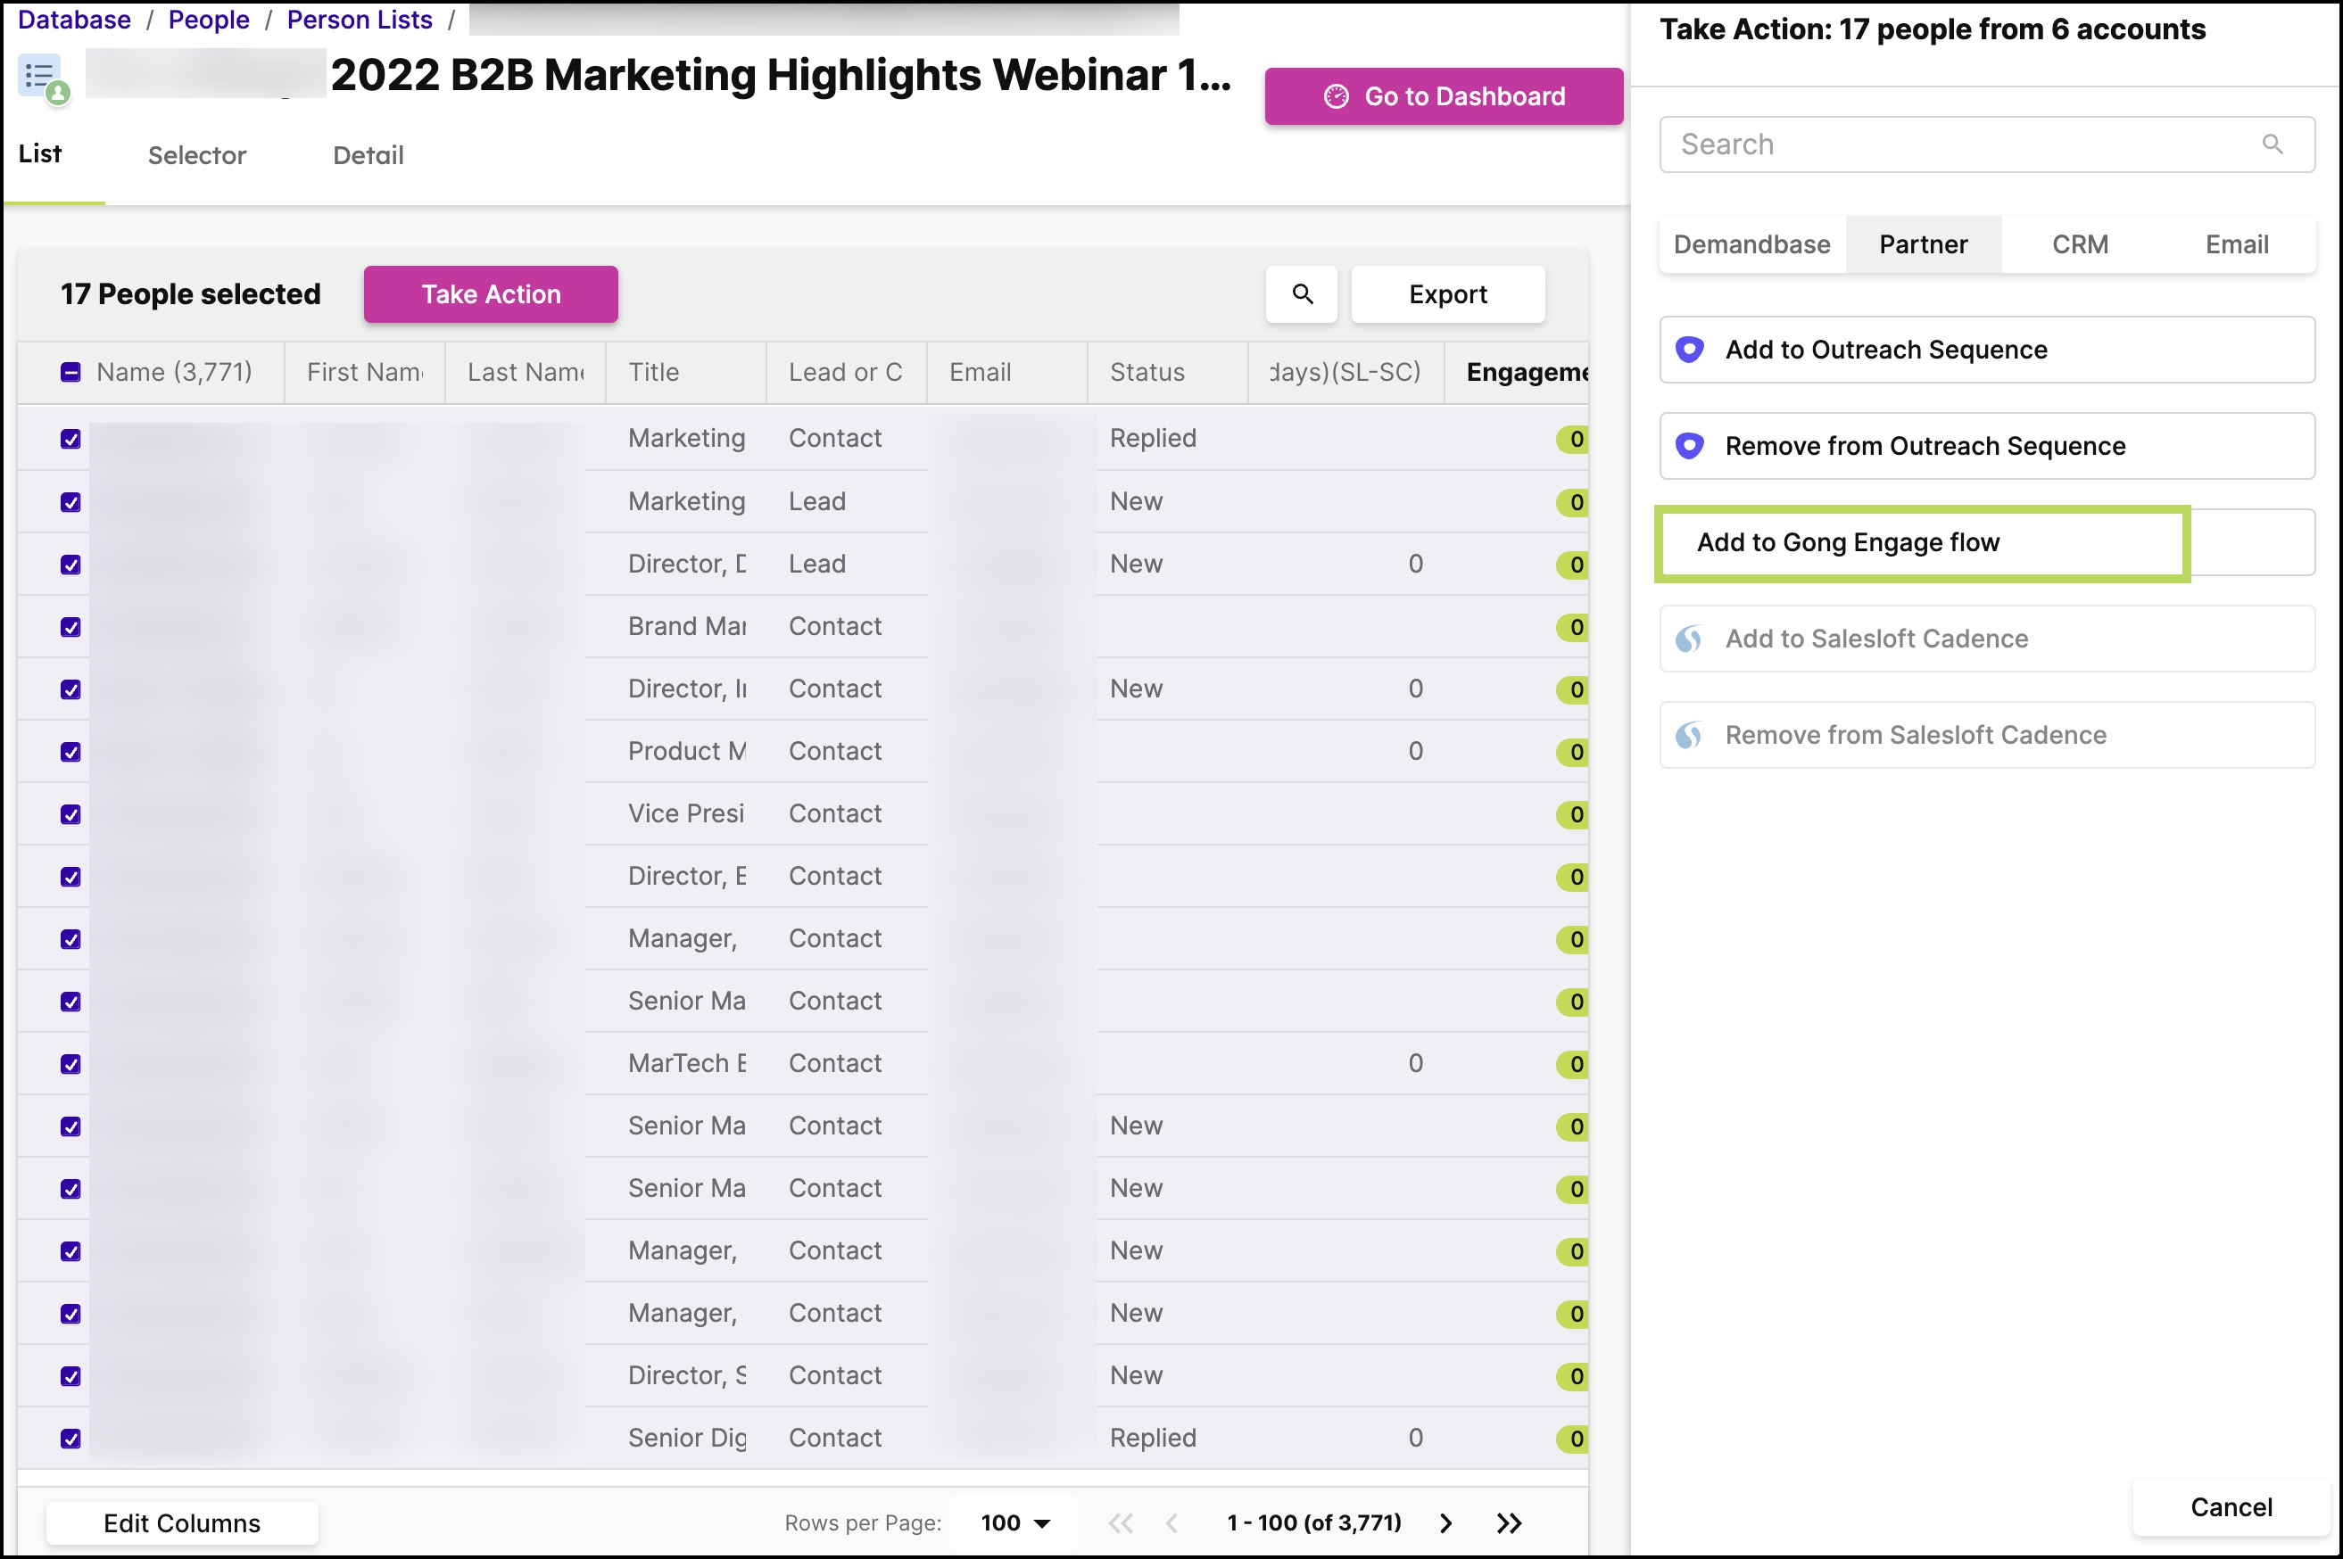Click the magnifier search button near Export
The image size is (2343, 1559).
(1301, 294)
